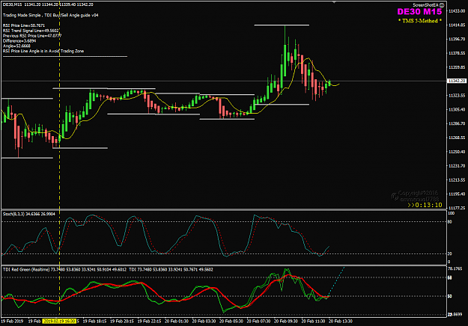This screenshot has width=468, height=326.
Task: Click the '20 Feb 01:30' time axis label
Action: (177, 321)
